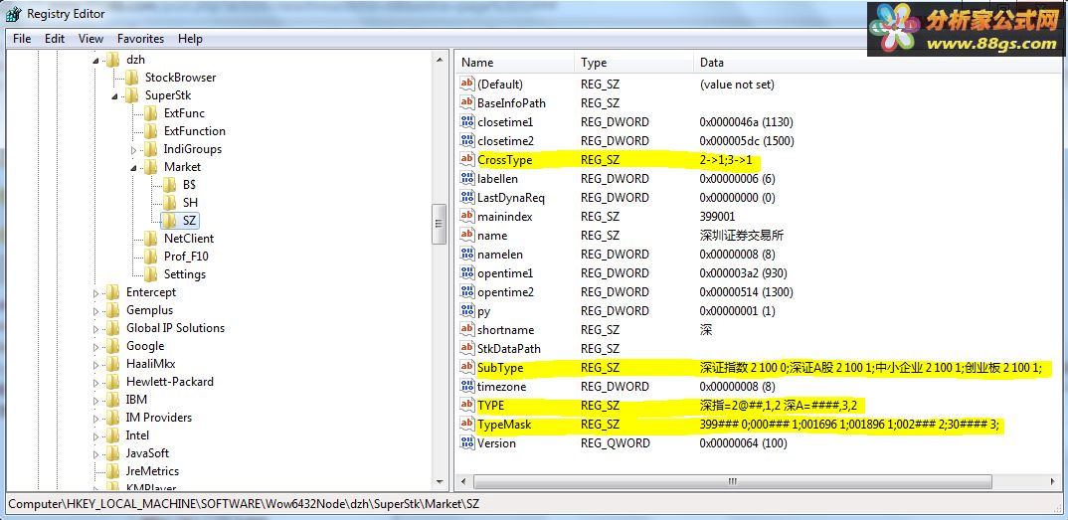Select the shortname value name
The image size is (1068, 520).
[x=505, y=330]
